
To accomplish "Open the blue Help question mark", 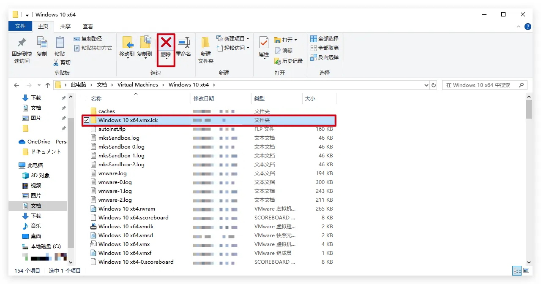I will pyautogui.click(x=528, y=27).
